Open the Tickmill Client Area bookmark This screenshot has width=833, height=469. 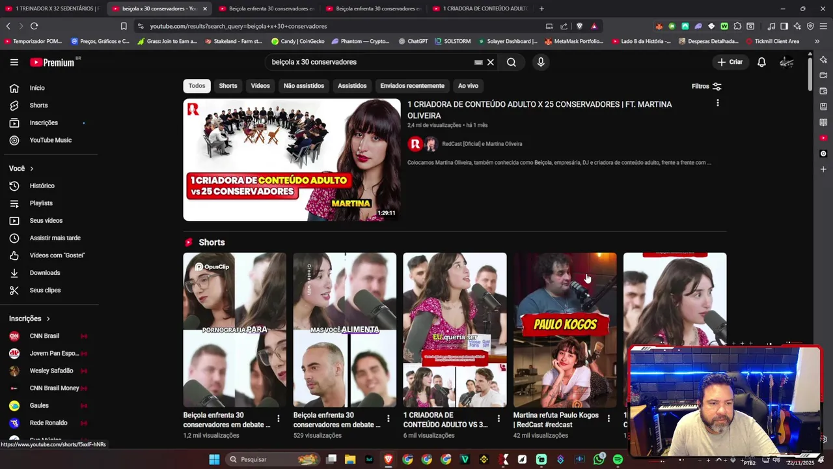click(x=772, y=41)
